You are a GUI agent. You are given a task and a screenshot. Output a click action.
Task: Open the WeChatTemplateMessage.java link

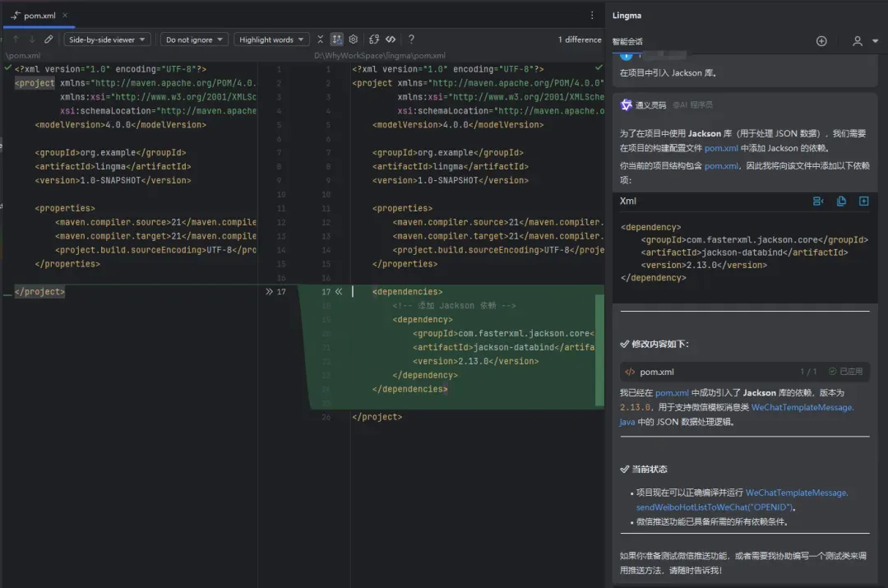802,407
